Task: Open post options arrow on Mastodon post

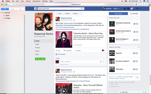Action: 105,69
